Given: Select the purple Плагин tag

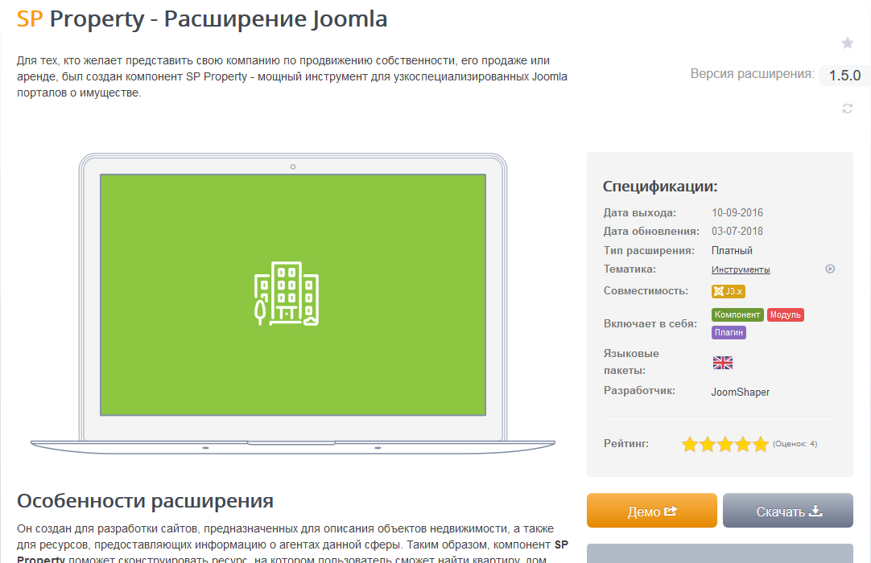Looking at the screenshot, I should pos(729,333).
